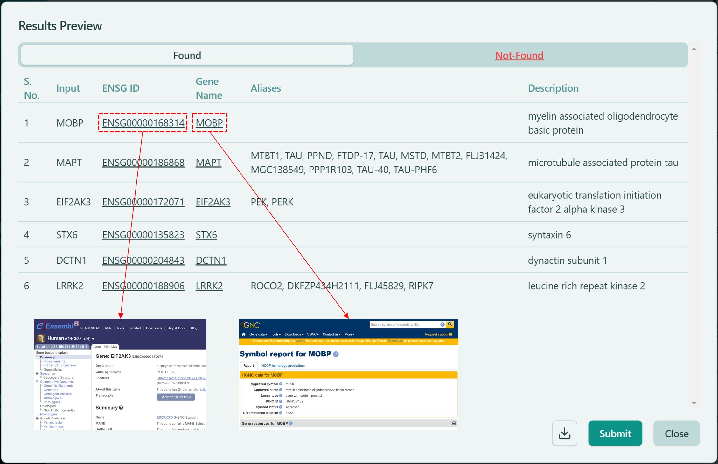This screenshot has width=718, height=464.
Task: Click the download results icon
Action: tap(564, 433)
